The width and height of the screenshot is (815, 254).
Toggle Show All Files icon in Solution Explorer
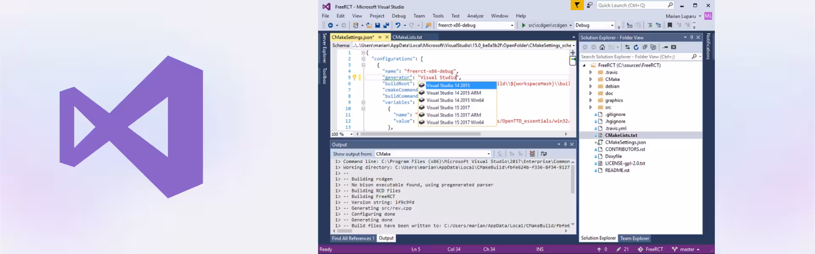pyautogui.click(x=653, y=47)
